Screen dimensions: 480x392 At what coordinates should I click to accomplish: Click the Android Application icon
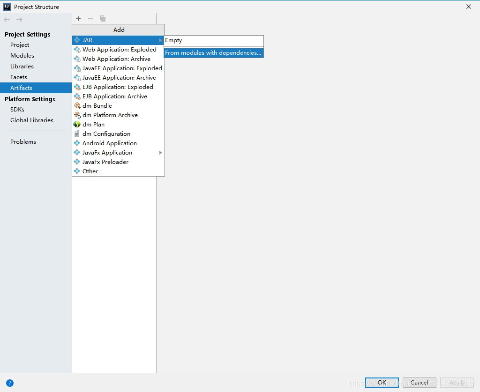77,143
